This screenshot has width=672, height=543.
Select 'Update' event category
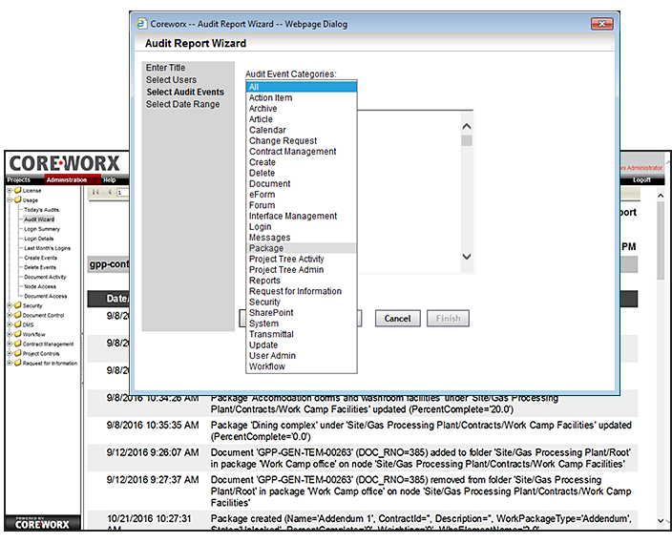pos(301,345)
